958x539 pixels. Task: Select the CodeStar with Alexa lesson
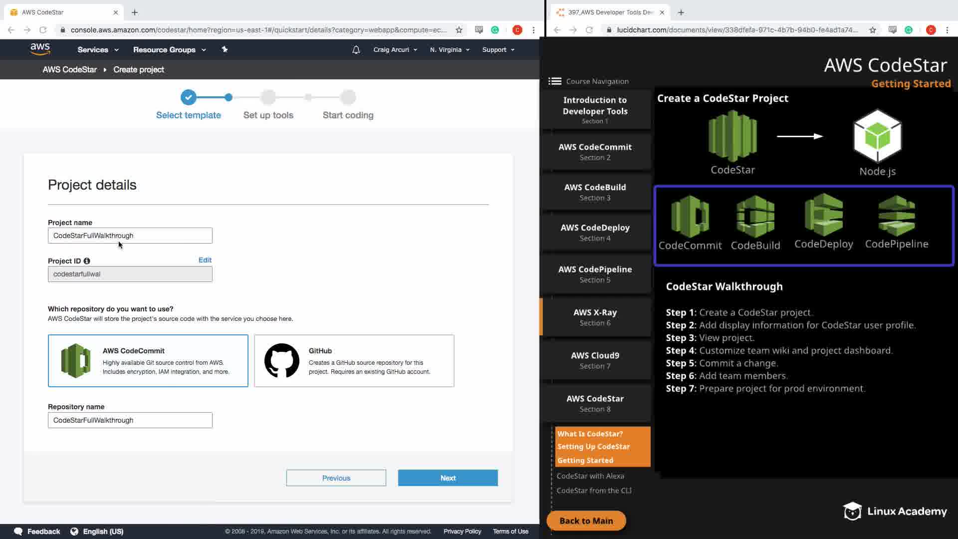click(x=590, y=476)
